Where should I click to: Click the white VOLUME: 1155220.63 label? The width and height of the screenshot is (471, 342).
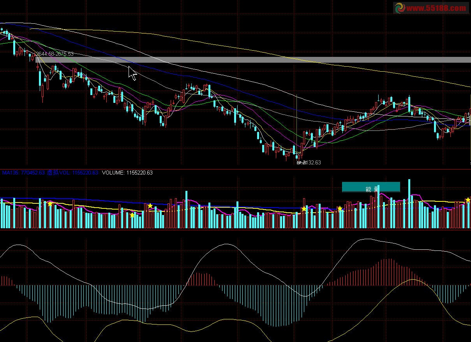pyautogui.click(x=127, y=173)
